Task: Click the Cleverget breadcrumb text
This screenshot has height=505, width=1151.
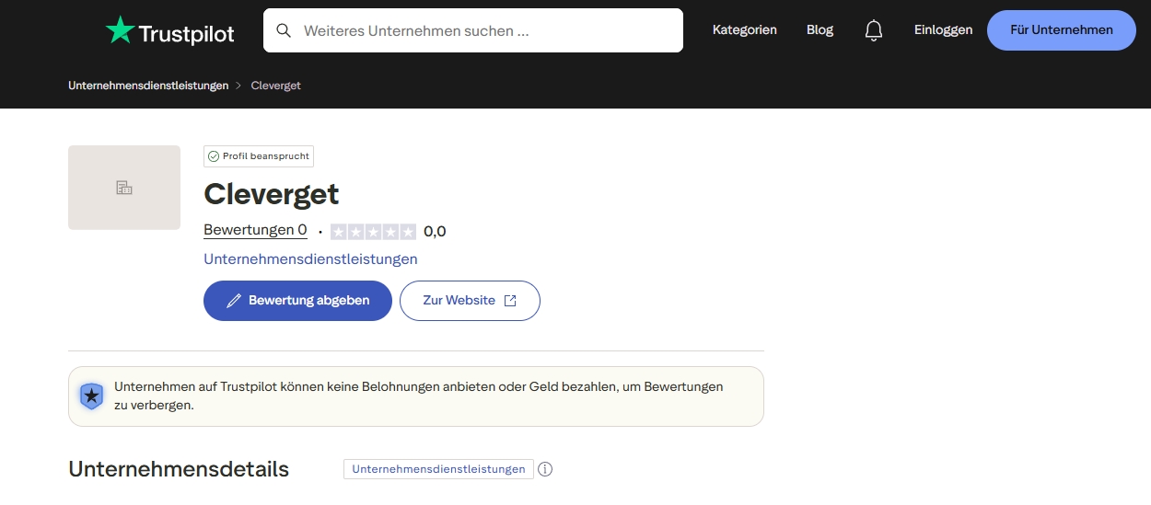Action: point(276,86)
